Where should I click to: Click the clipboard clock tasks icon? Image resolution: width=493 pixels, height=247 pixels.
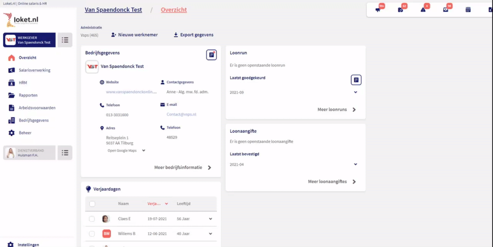click(x=400, y=9)
